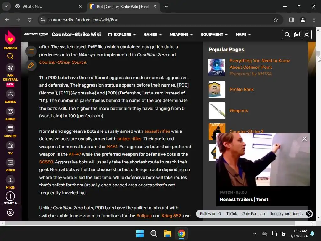Follow the assault rifles link
Screen dimensions: 321x241
coord(157,131)
